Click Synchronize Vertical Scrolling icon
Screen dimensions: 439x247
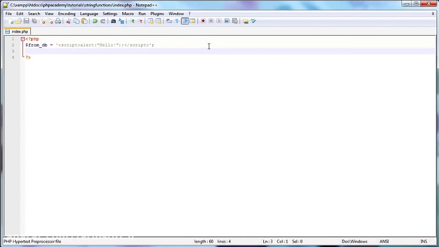150,21
